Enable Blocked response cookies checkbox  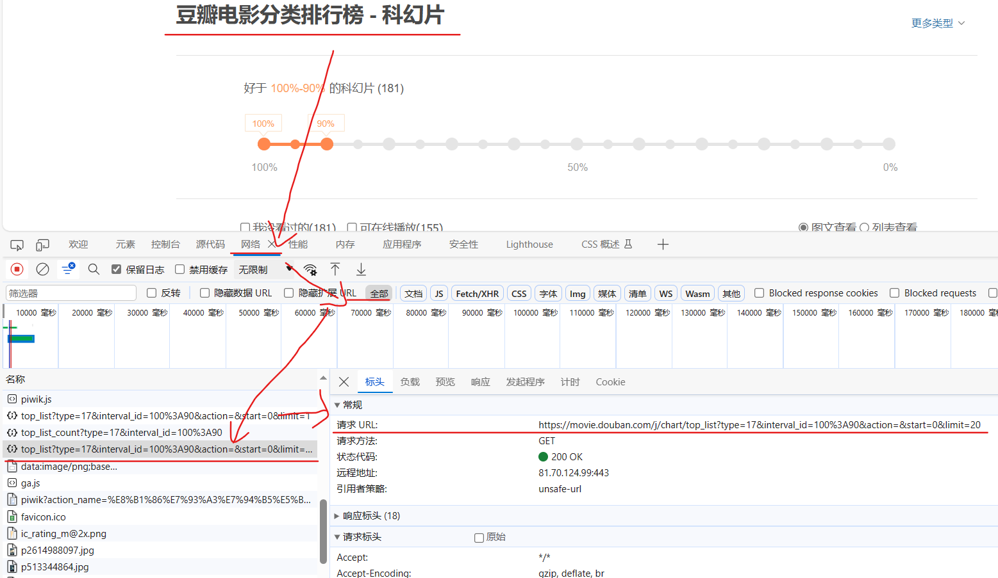(x=760, y=293)
